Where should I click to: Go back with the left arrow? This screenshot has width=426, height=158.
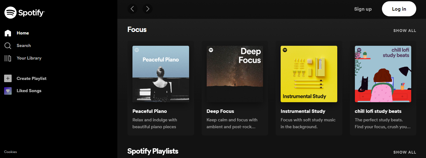(132, 9)
